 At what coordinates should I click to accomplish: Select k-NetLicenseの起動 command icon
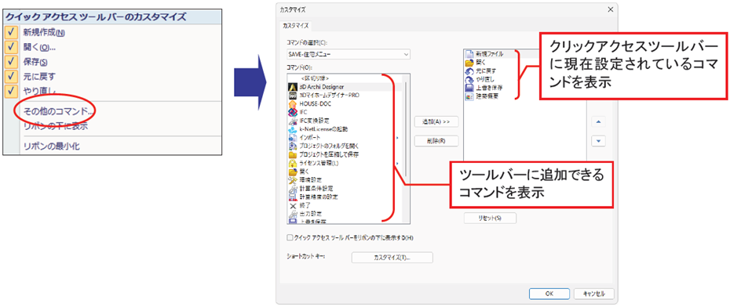[293, 129]
